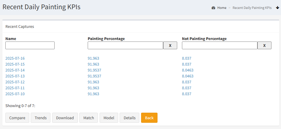Viewport: 281px width, 129px height.
Task: Open capture dated 2025-07-16
Action: point(15,58)
